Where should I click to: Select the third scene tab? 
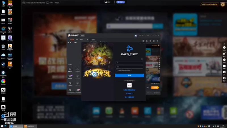point(82,40)
